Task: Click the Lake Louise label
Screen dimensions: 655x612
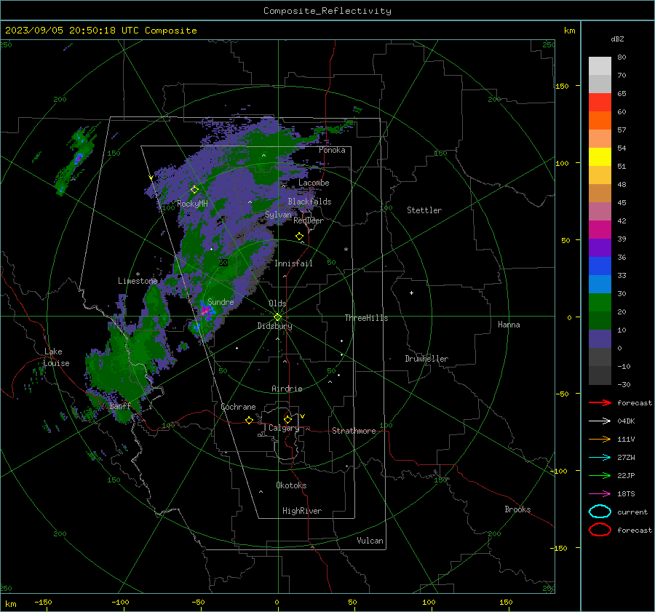Action: pyautogui.click(x=57, y=357)
